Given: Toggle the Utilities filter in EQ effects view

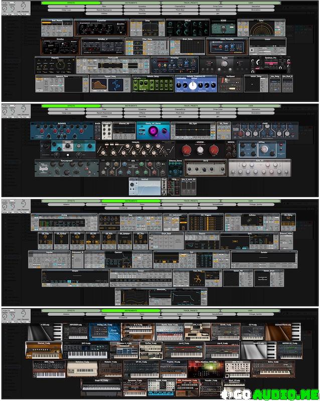Looking at the screenshot, I should tap(104, 116).
